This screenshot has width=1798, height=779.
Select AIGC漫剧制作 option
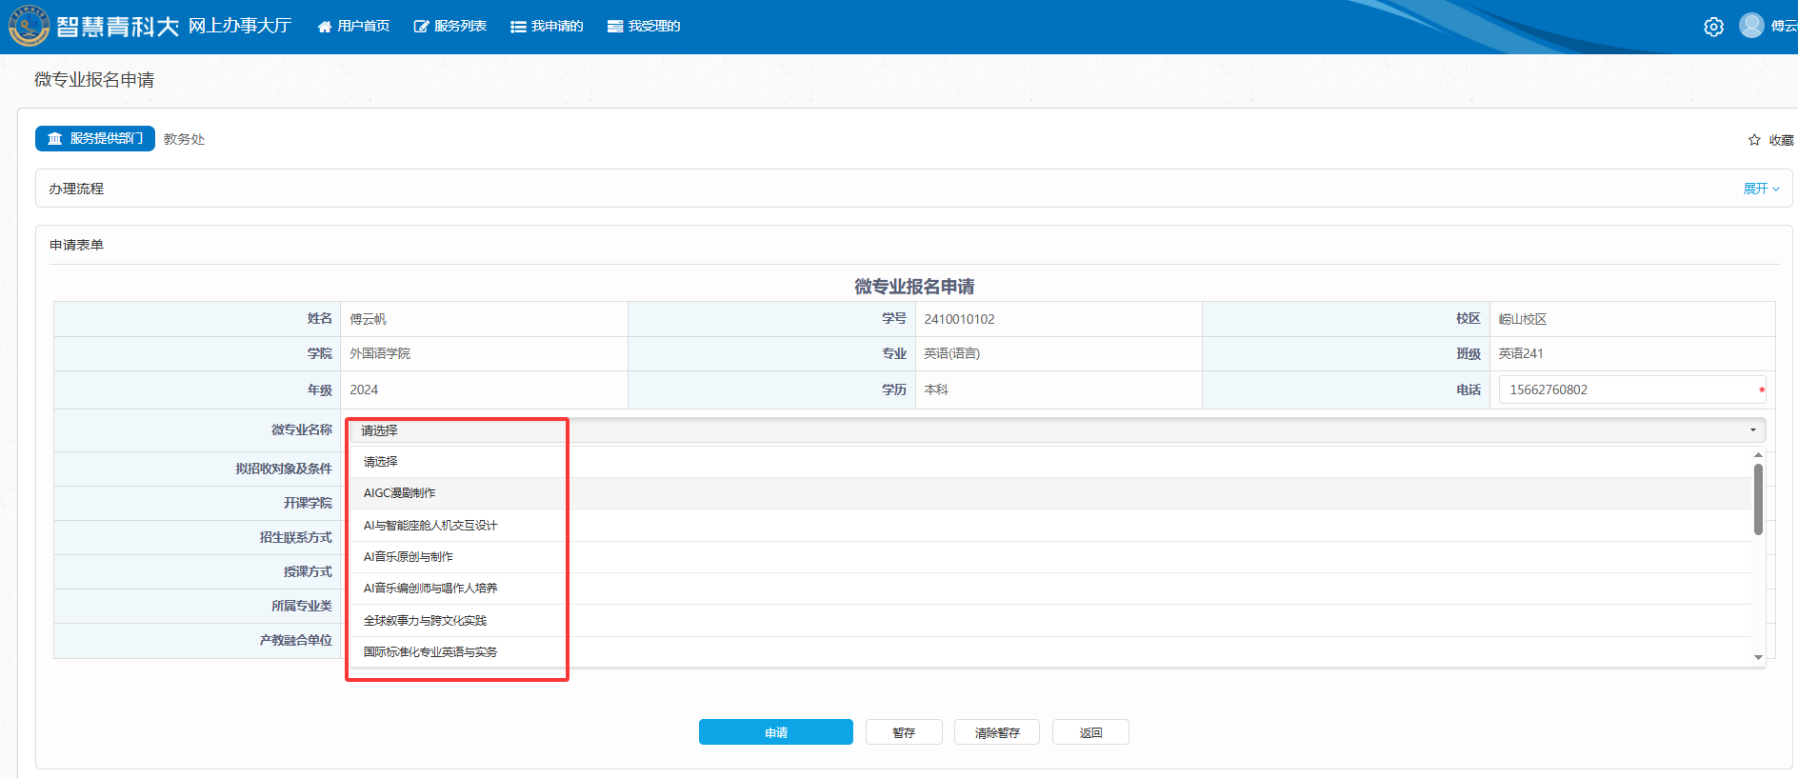[x=400, y=493]
